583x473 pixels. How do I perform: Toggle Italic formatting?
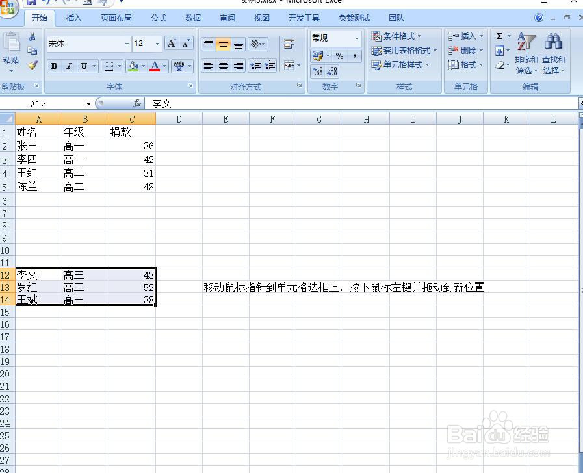[x=69, y=66]
